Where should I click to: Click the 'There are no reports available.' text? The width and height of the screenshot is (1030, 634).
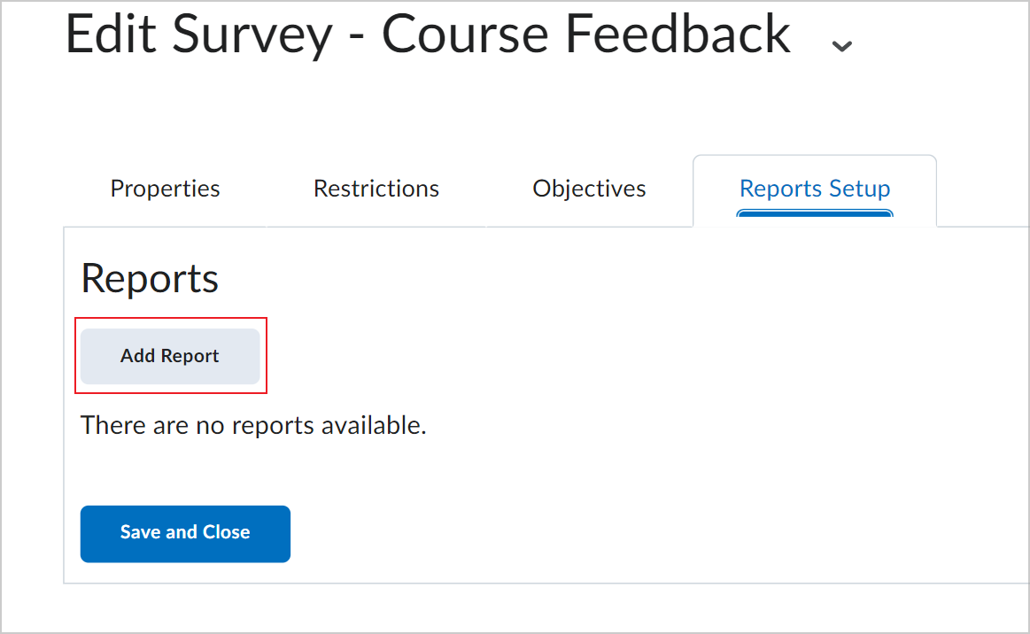click(253, 426)
